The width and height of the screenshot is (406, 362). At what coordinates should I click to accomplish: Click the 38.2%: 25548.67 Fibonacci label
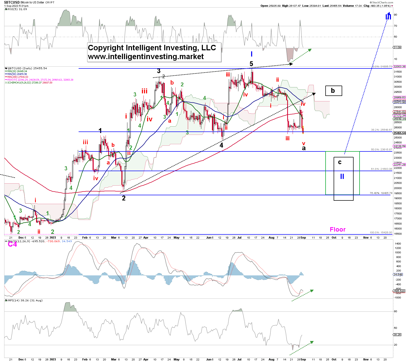382,130
